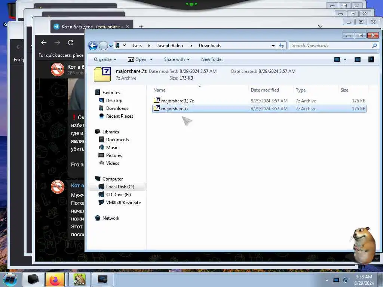The image size is (383, 287).
Task: Click the Explorer Back navigation arrow
Action: 93,46
